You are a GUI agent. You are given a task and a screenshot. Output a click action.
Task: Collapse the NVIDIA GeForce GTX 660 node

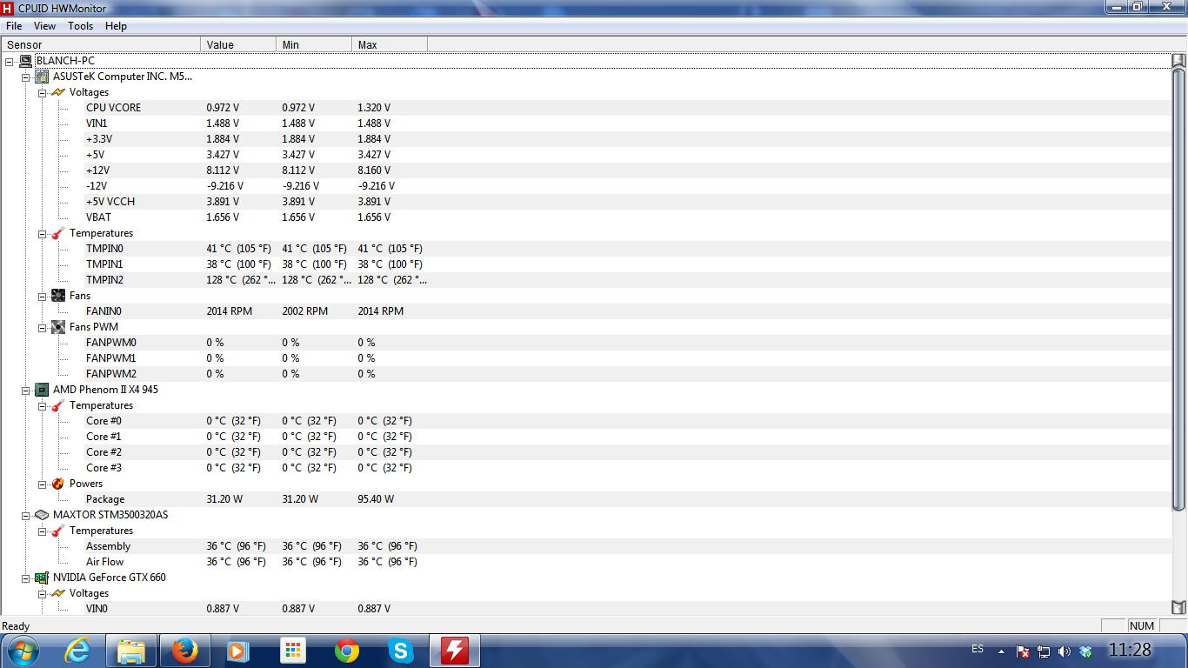(x=26, y=578)
